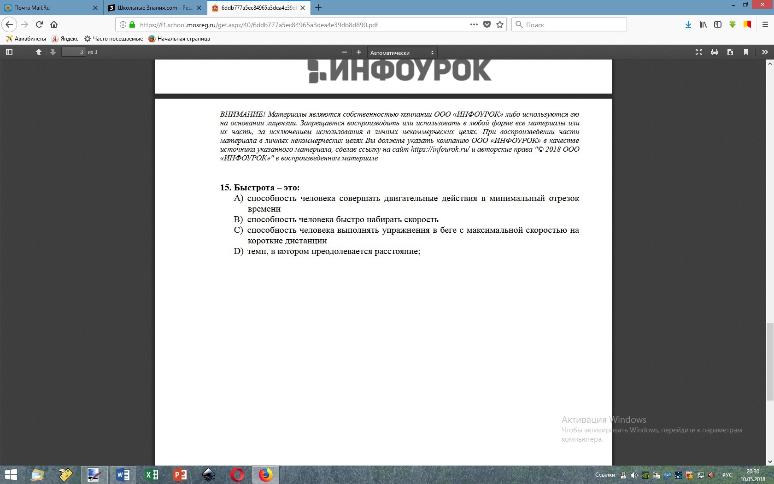The width and height of the screenshot is (774, 484).
Task: Open page actions three-dots menu
Action: [474, 24]
